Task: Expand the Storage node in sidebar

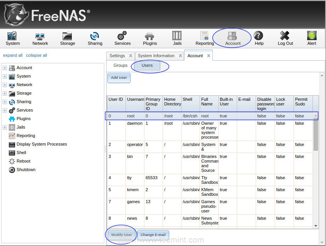Action: pyautogui.click(x=5, y=93)
